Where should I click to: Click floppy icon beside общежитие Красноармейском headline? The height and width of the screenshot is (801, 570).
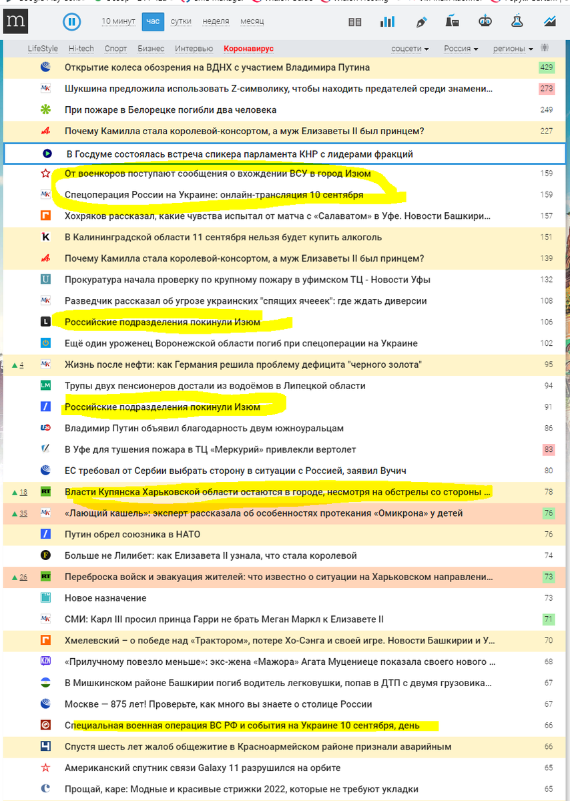click(x=45, y=746)
